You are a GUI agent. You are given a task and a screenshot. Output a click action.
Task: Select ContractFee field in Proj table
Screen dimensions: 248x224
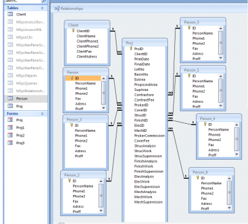[x=144, y=100]
